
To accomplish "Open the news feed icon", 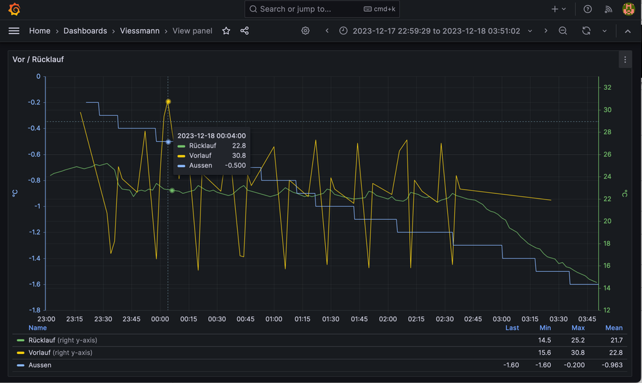I will (609, 9).
